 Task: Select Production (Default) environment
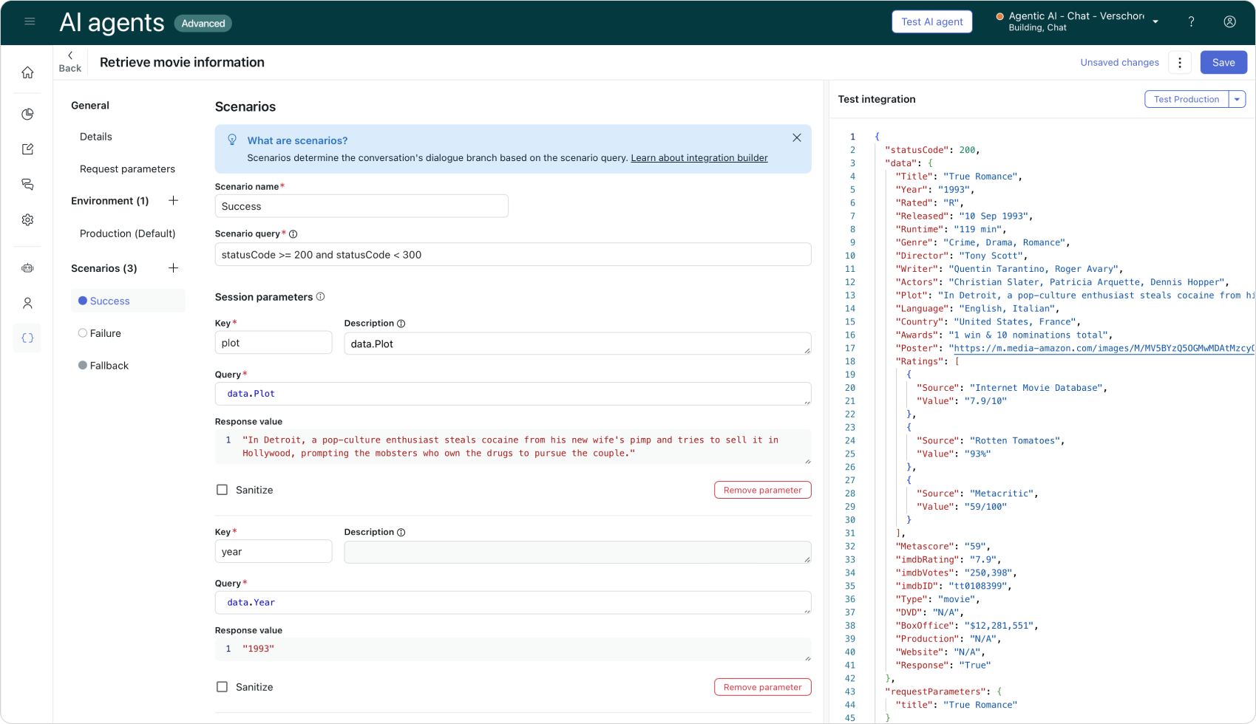[x=128, y=233]
